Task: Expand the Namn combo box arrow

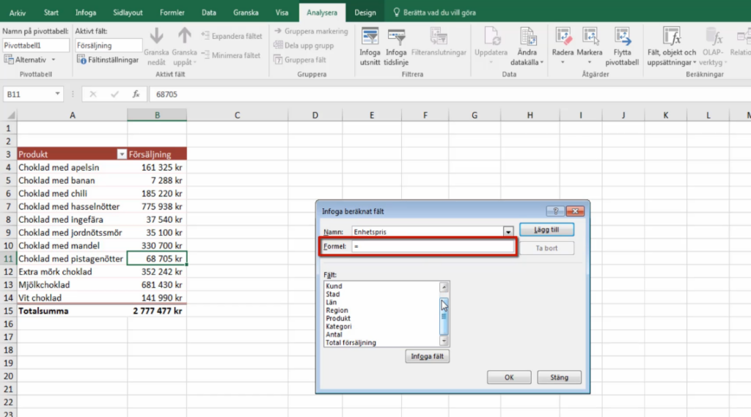Action: (508, 232)
